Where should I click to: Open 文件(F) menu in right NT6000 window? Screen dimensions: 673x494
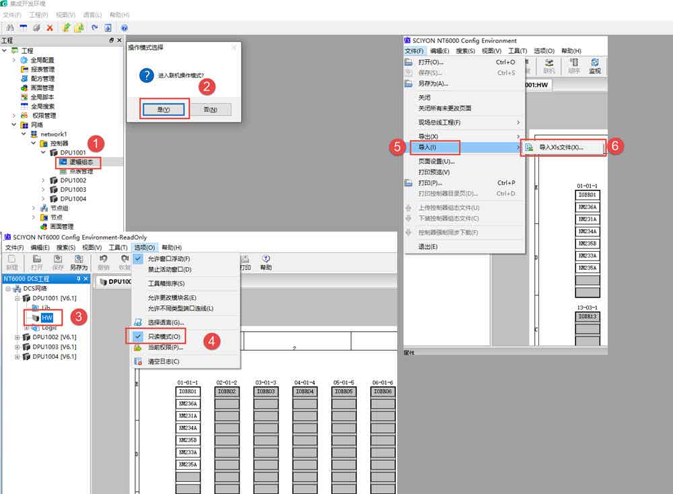coord(414,50)
